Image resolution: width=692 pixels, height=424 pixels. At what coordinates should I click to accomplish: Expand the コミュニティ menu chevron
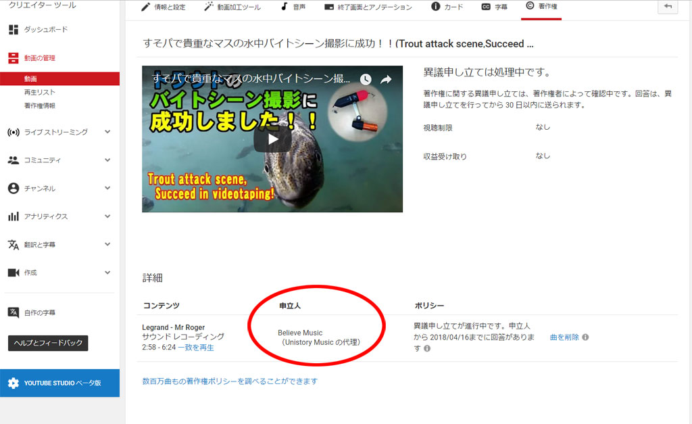click(x=107, y=160)
